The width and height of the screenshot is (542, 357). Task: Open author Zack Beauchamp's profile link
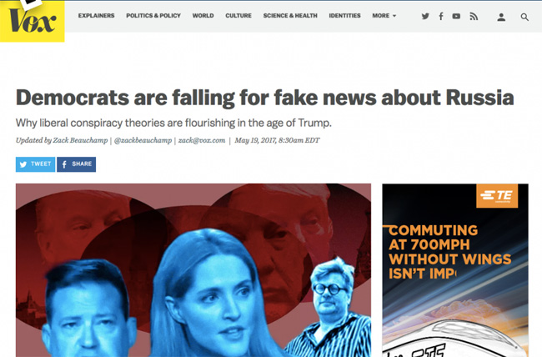point(80,140)
